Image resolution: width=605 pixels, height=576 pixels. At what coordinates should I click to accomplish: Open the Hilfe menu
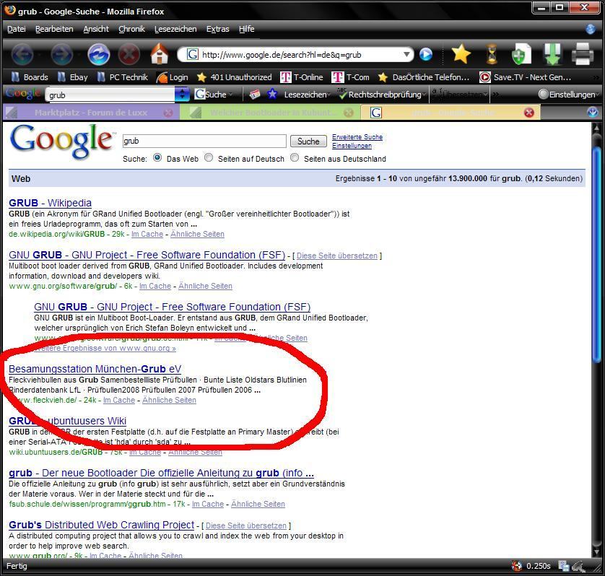(247, 29)
